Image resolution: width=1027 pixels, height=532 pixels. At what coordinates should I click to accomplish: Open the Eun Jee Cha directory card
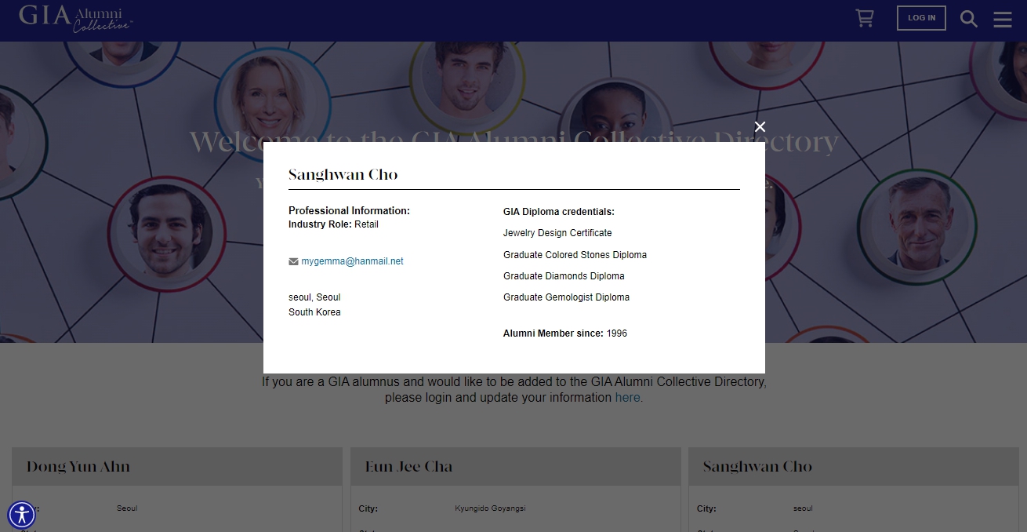pyautogui.click(x=515, y=467)
